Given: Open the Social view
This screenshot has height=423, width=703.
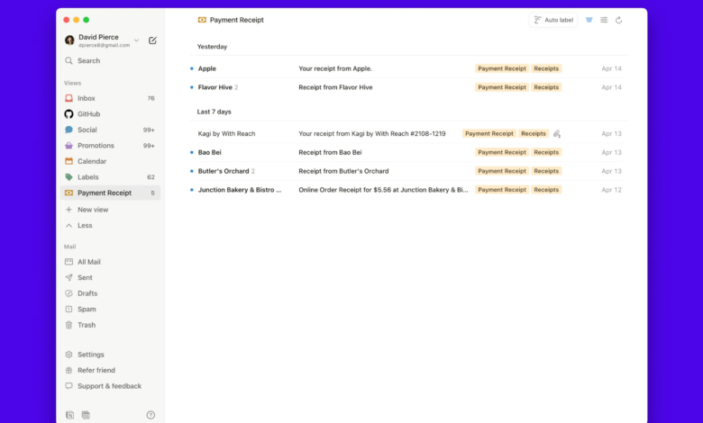Looking at the screenshot, I should tap(110, 130).
